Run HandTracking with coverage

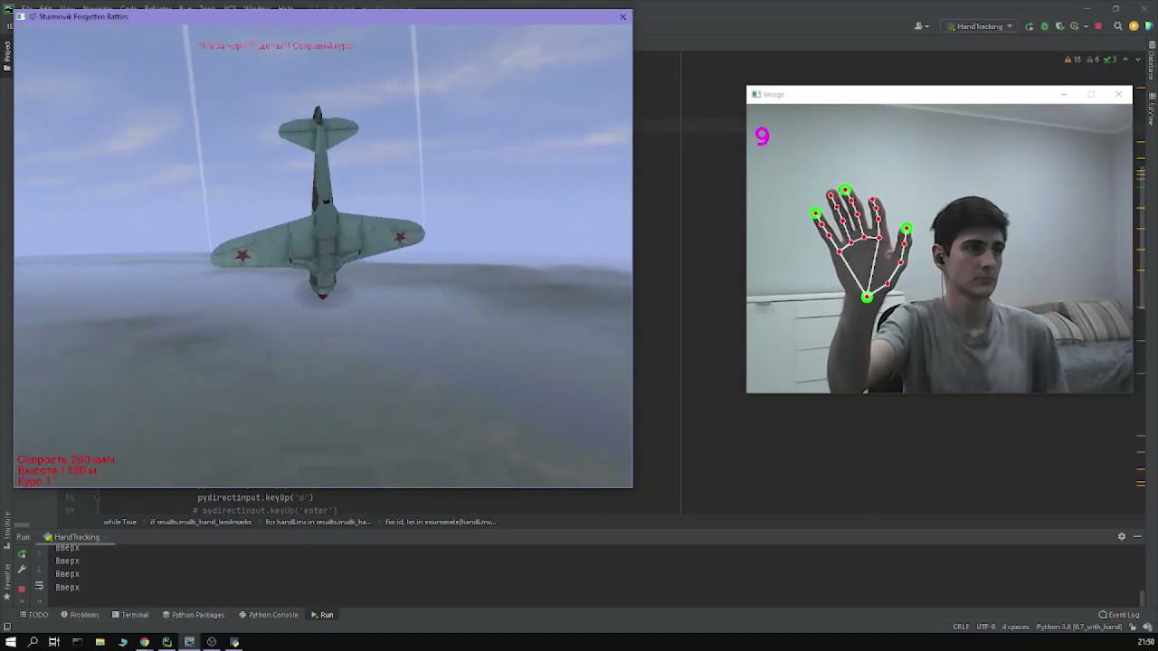pyautogui.click(x=1059, y=26)
